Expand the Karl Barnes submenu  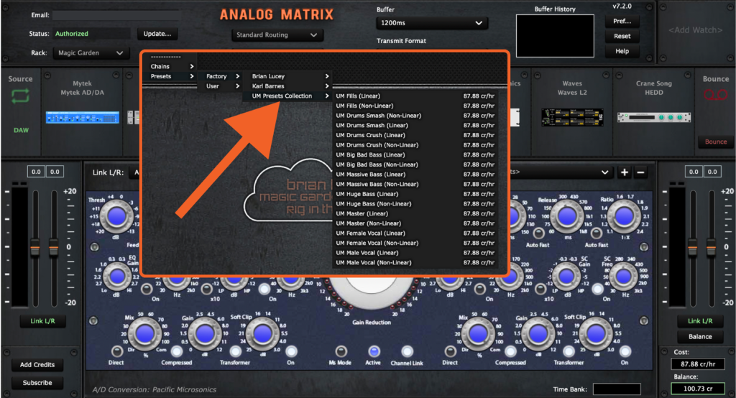[290, 86]
